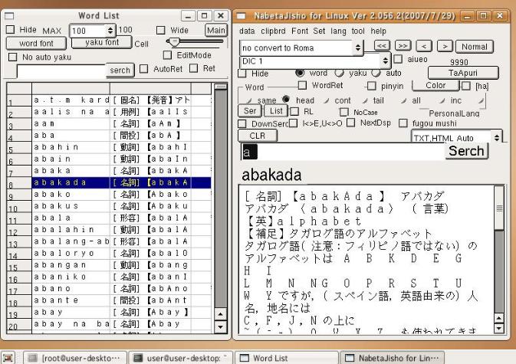Viewport: 516px width, 364px height.
Task: Click the Ser button
Action: 250,111
